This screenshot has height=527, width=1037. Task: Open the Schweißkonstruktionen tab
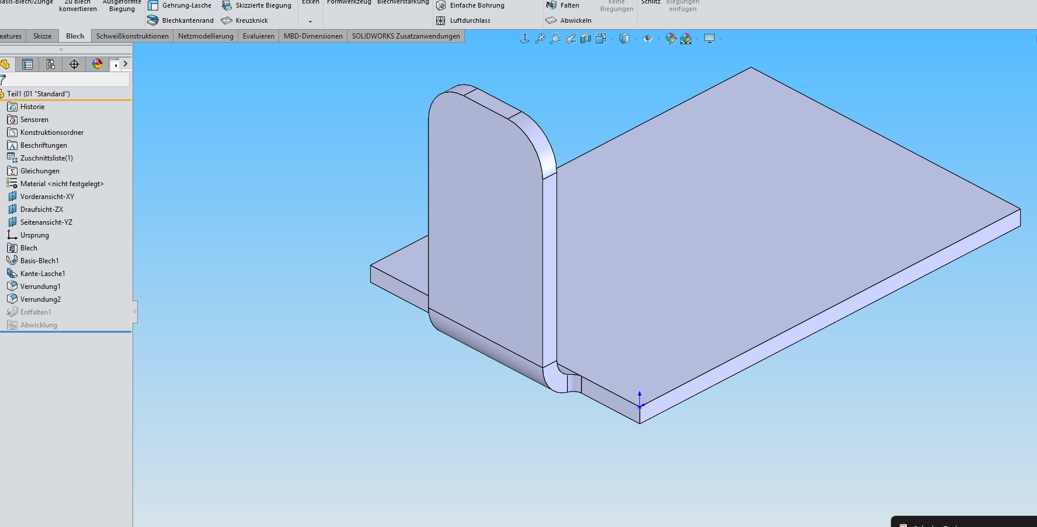pos(132,36)
